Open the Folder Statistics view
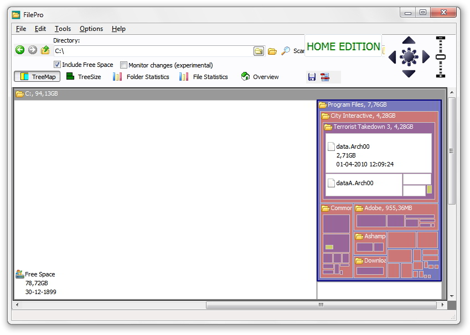This screenshot has width=470, height=335. pos(141,77)
